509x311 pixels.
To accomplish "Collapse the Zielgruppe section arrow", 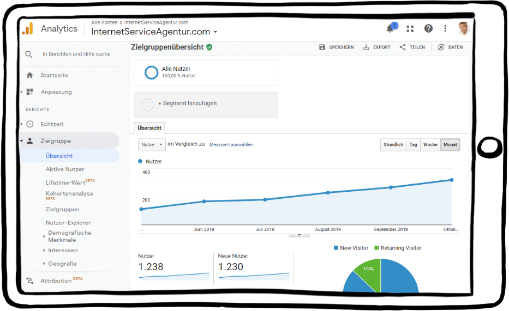I will (21, 141).
